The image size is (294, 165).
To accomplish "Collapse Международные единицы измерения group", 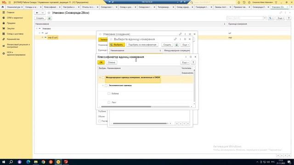I will coord(100,77).
